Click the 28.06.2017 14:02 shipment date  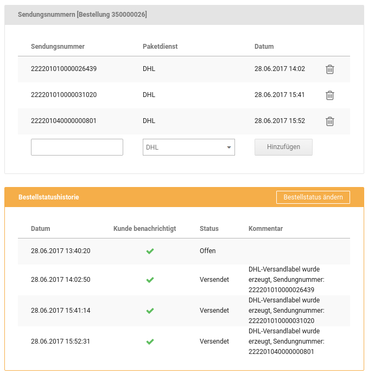click(280, 69)
